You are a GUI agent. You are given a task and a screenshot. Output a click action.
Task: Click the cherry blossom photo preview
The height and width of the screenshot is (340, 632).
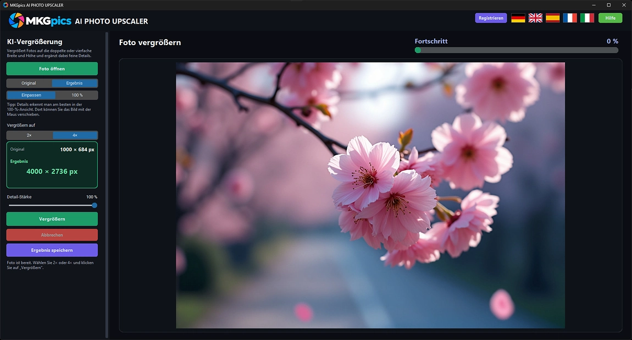[x=370, y=195]
